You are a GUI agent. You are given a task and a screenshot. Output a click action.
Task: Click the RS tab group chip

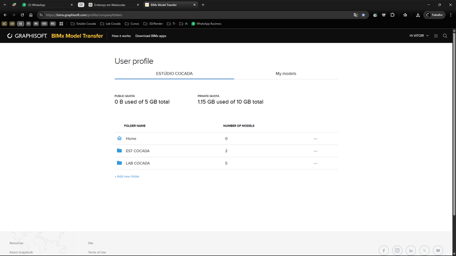tap(52, 24)
